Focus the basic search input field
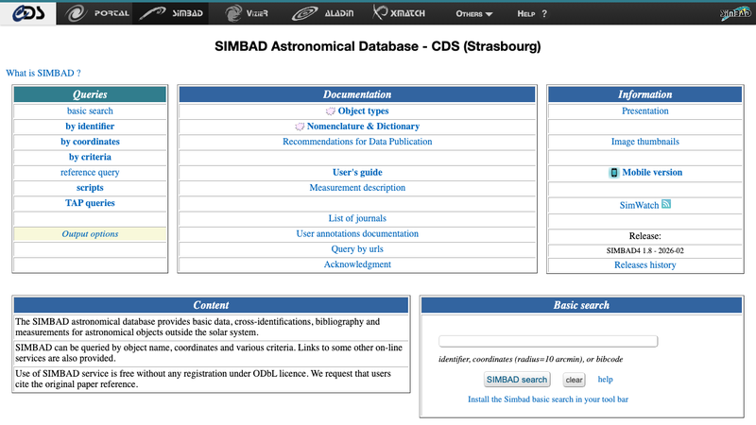The height and width of the screenshot is (425, 756). tap(548, 341)
